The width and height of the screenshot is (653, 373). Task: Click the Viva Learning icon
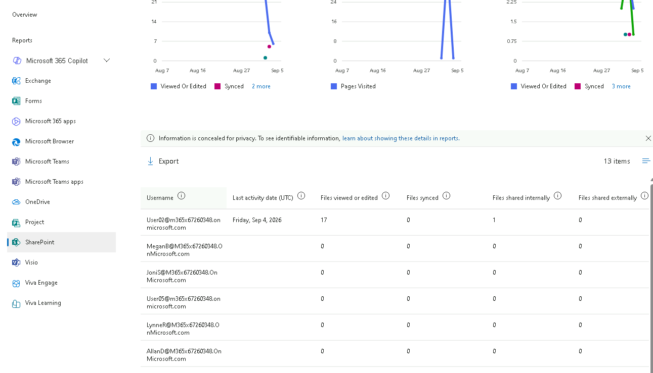16,303
